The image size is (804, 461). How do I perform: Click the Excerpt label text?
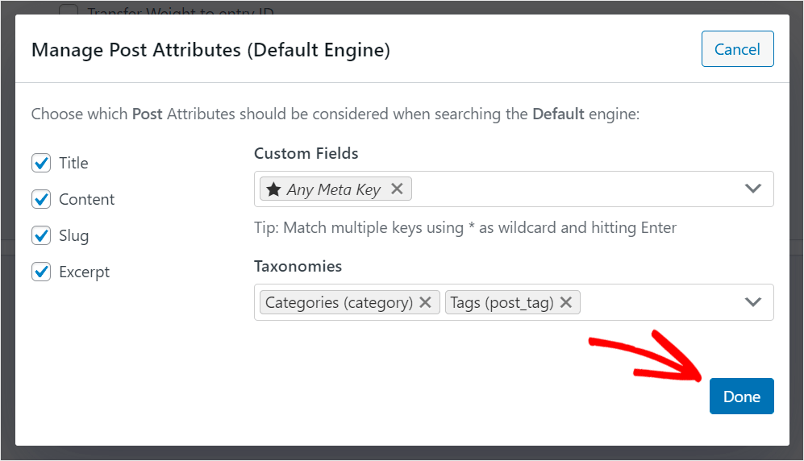point(84,272)
